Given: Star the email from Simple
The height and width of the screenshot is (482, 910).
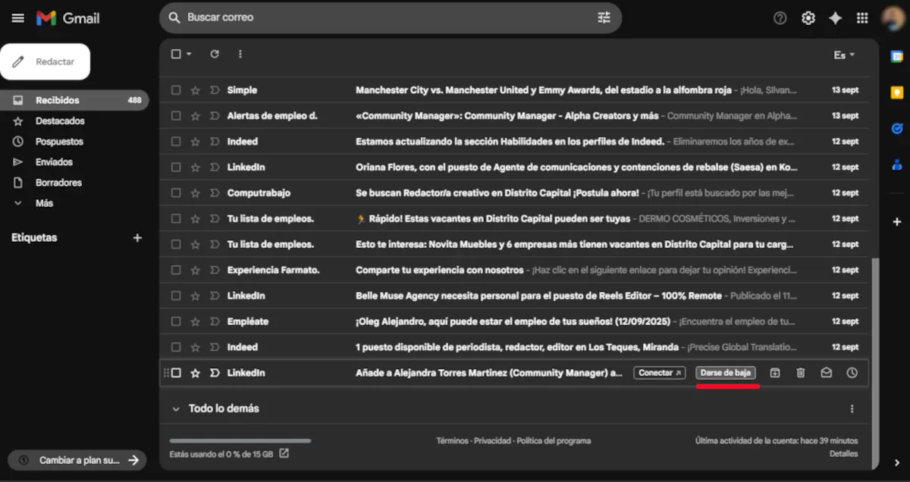Looking at the screenshot, I should pos(196,89).
